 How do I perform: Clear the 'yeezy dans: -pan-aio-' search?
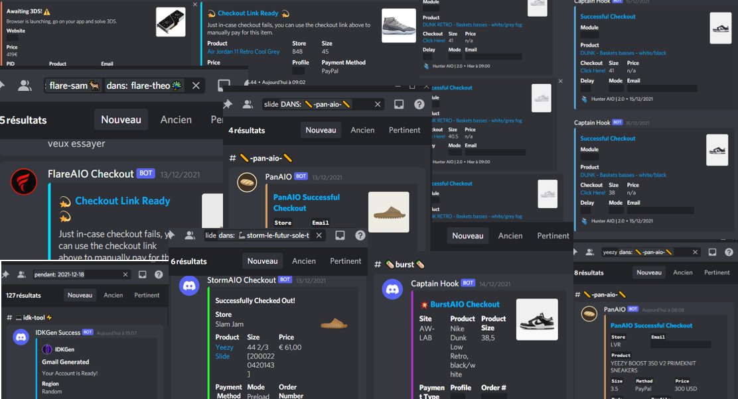tap(695, 253)
